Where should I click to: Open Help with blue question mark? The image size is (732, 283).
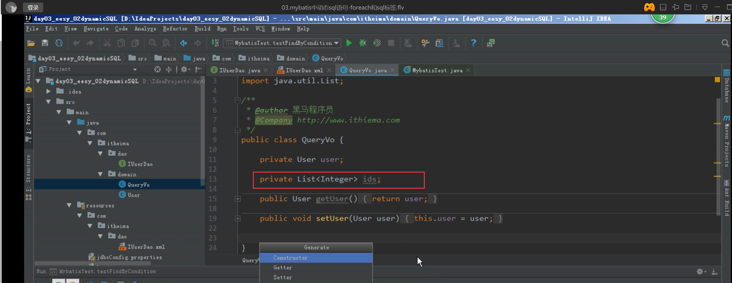pyautogui.click(x=474, y=43)
